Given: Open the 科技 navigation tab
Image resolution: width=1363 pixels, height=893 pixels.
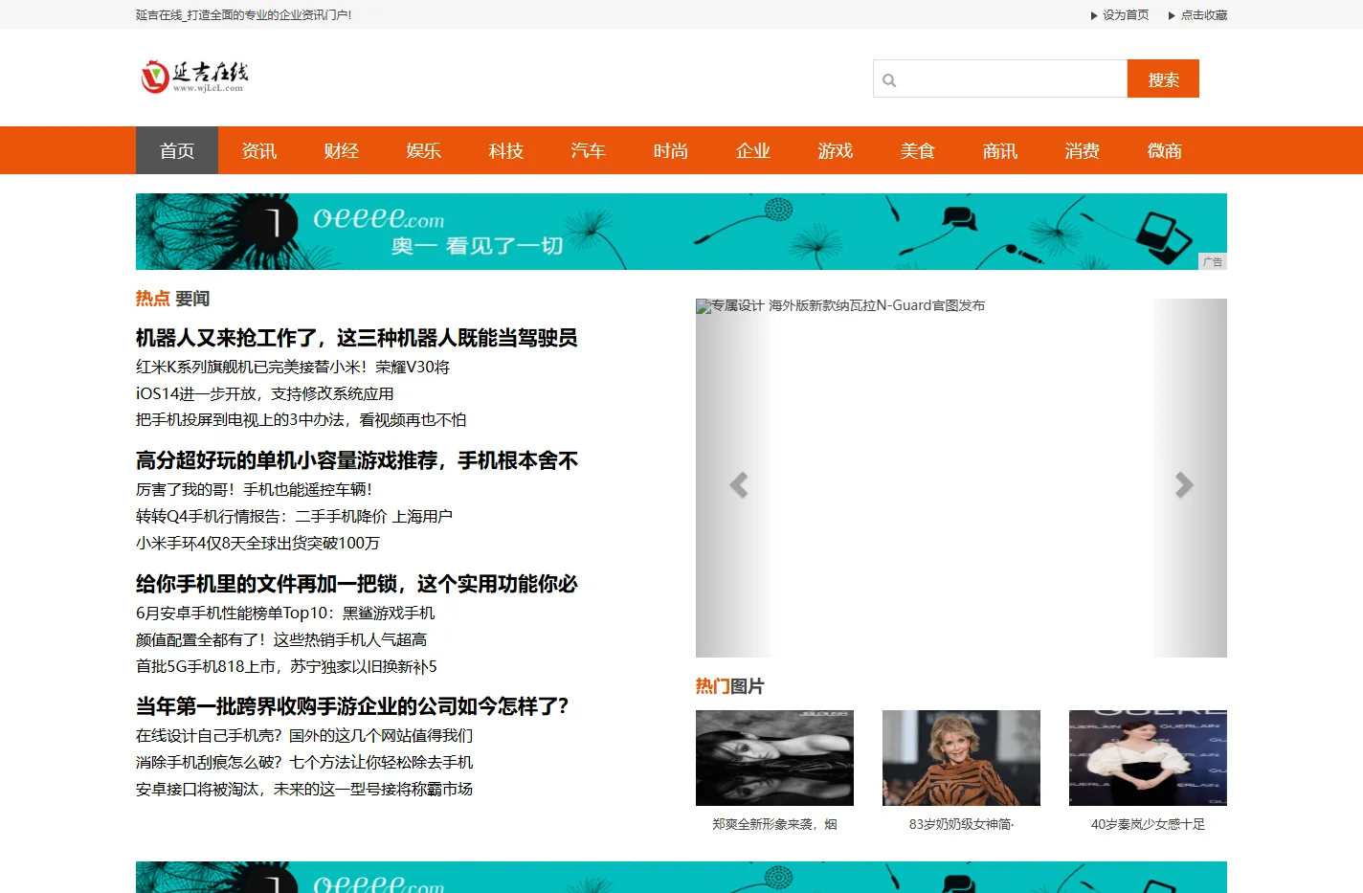Looking at the screenshot, I should tap(506, 150).
